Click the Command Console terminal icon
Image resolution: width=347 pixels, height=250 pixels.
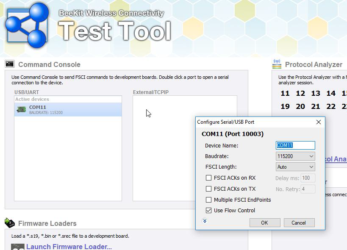pyautogui.click(x=9, y=64)
